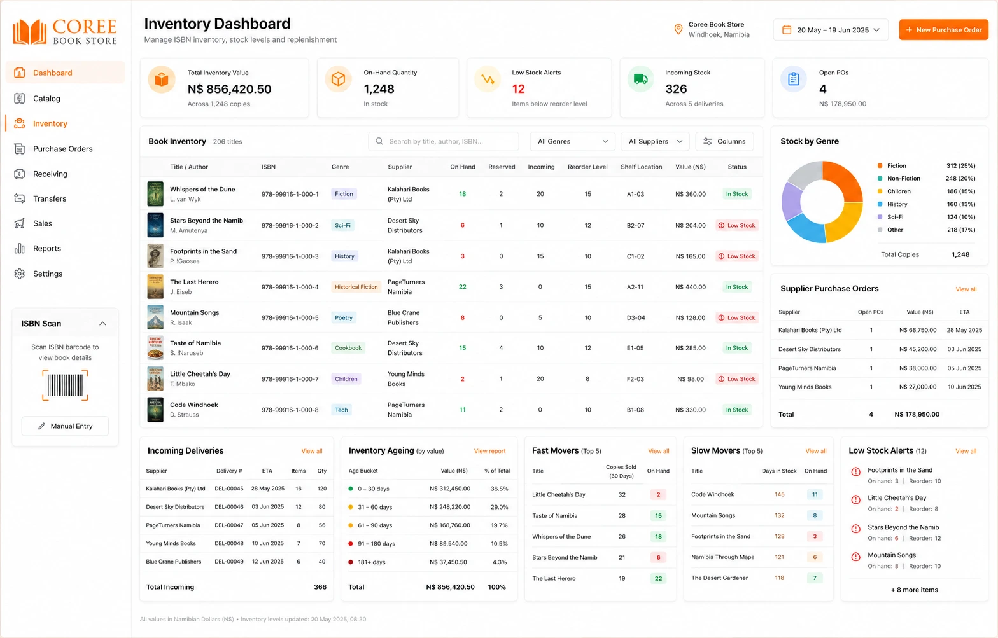Open the date range picker

point(831,30)
